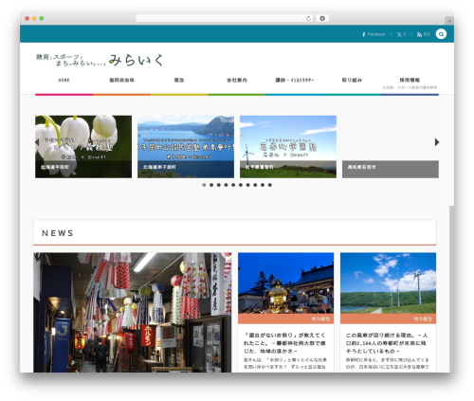
Task: Select the second carousel pagination dot
Action: point(211,185)
